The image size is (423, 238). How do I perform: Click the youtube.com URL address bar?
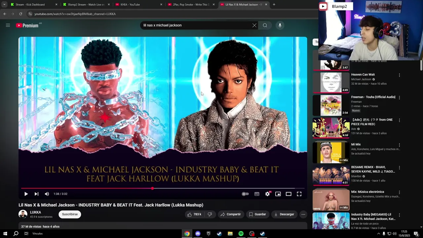[75, 14]
